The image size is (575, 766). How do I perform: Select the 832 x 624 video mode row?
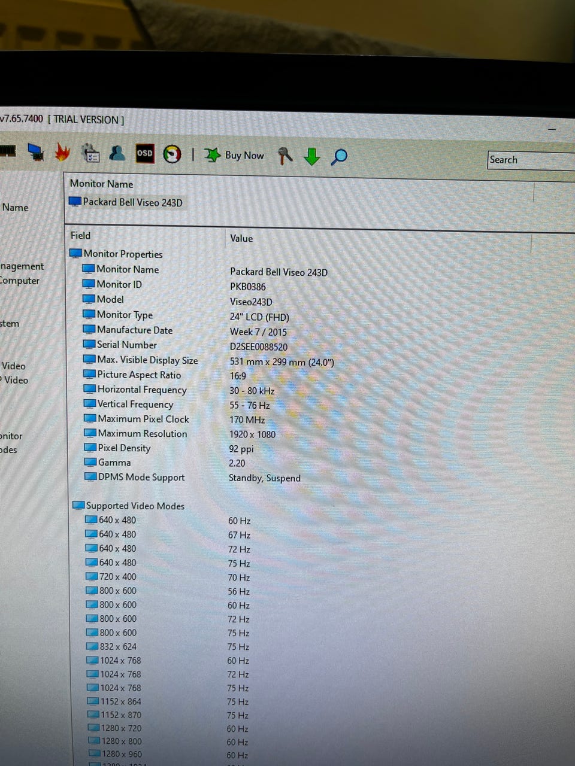pyautogui.click(x=168, y=646)
